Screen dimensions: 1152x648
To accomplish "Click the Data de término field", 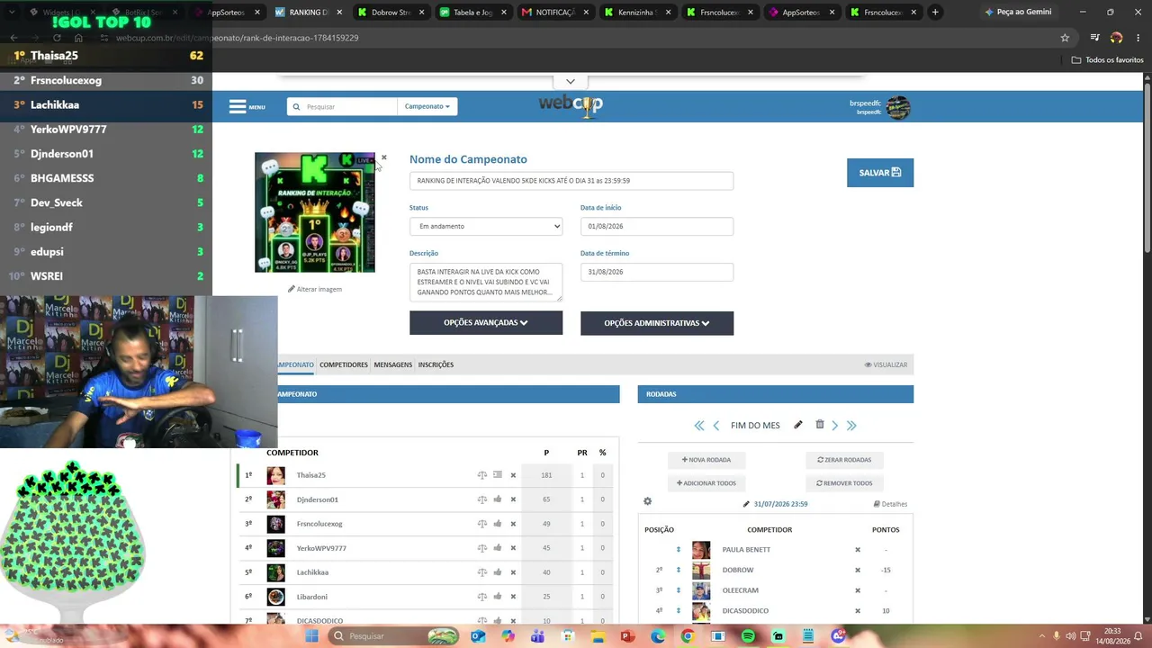I will coord(657,272).
